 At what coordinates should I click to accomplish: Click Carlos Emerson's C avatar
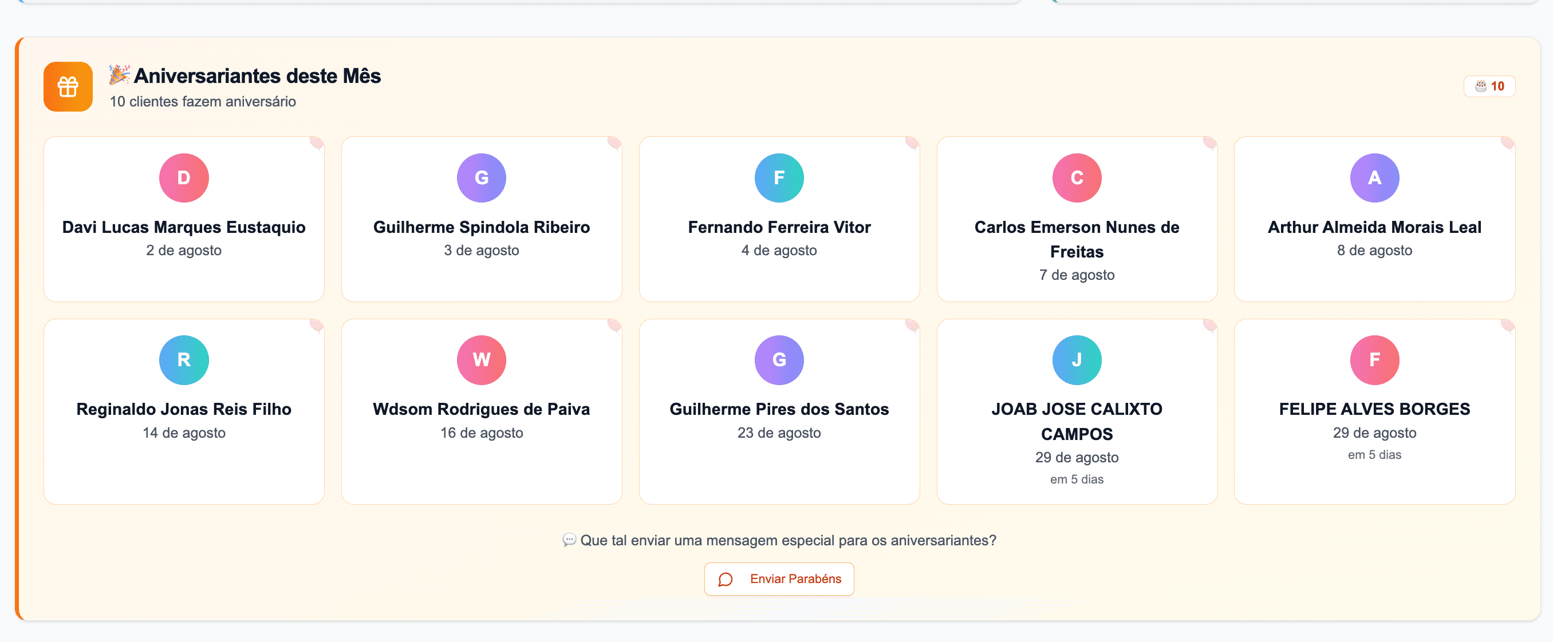1076,177
